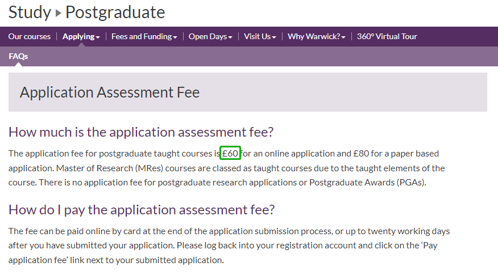Click the caret arrow beside Why Warwick?
This screenshot has height=275, width=498.
click(343, 37)
